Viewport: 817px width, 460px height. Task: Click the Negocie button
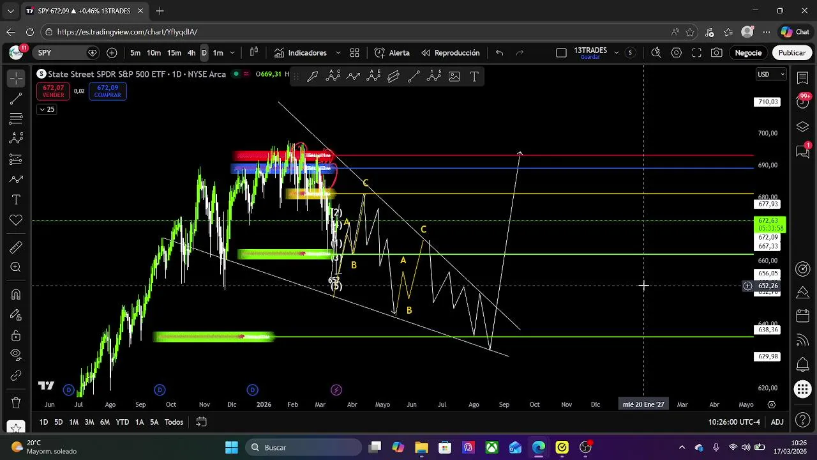pos(748,53)
